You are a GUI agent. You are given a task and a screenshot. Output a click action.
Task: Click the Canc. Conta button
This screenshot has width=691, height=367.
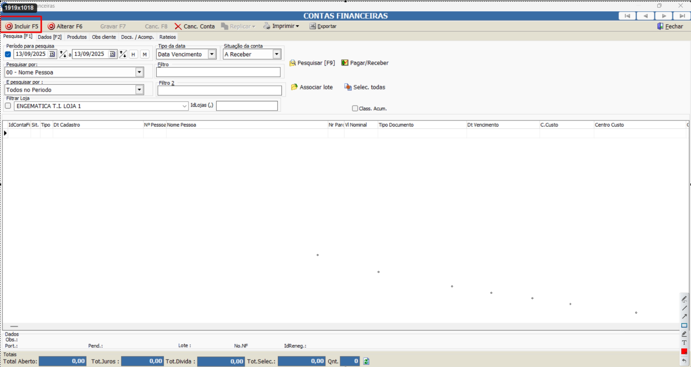pos(195,26)
